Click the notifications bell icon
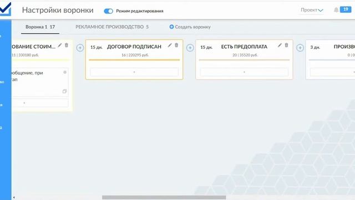Screen dimensions: 355x200 336,10
